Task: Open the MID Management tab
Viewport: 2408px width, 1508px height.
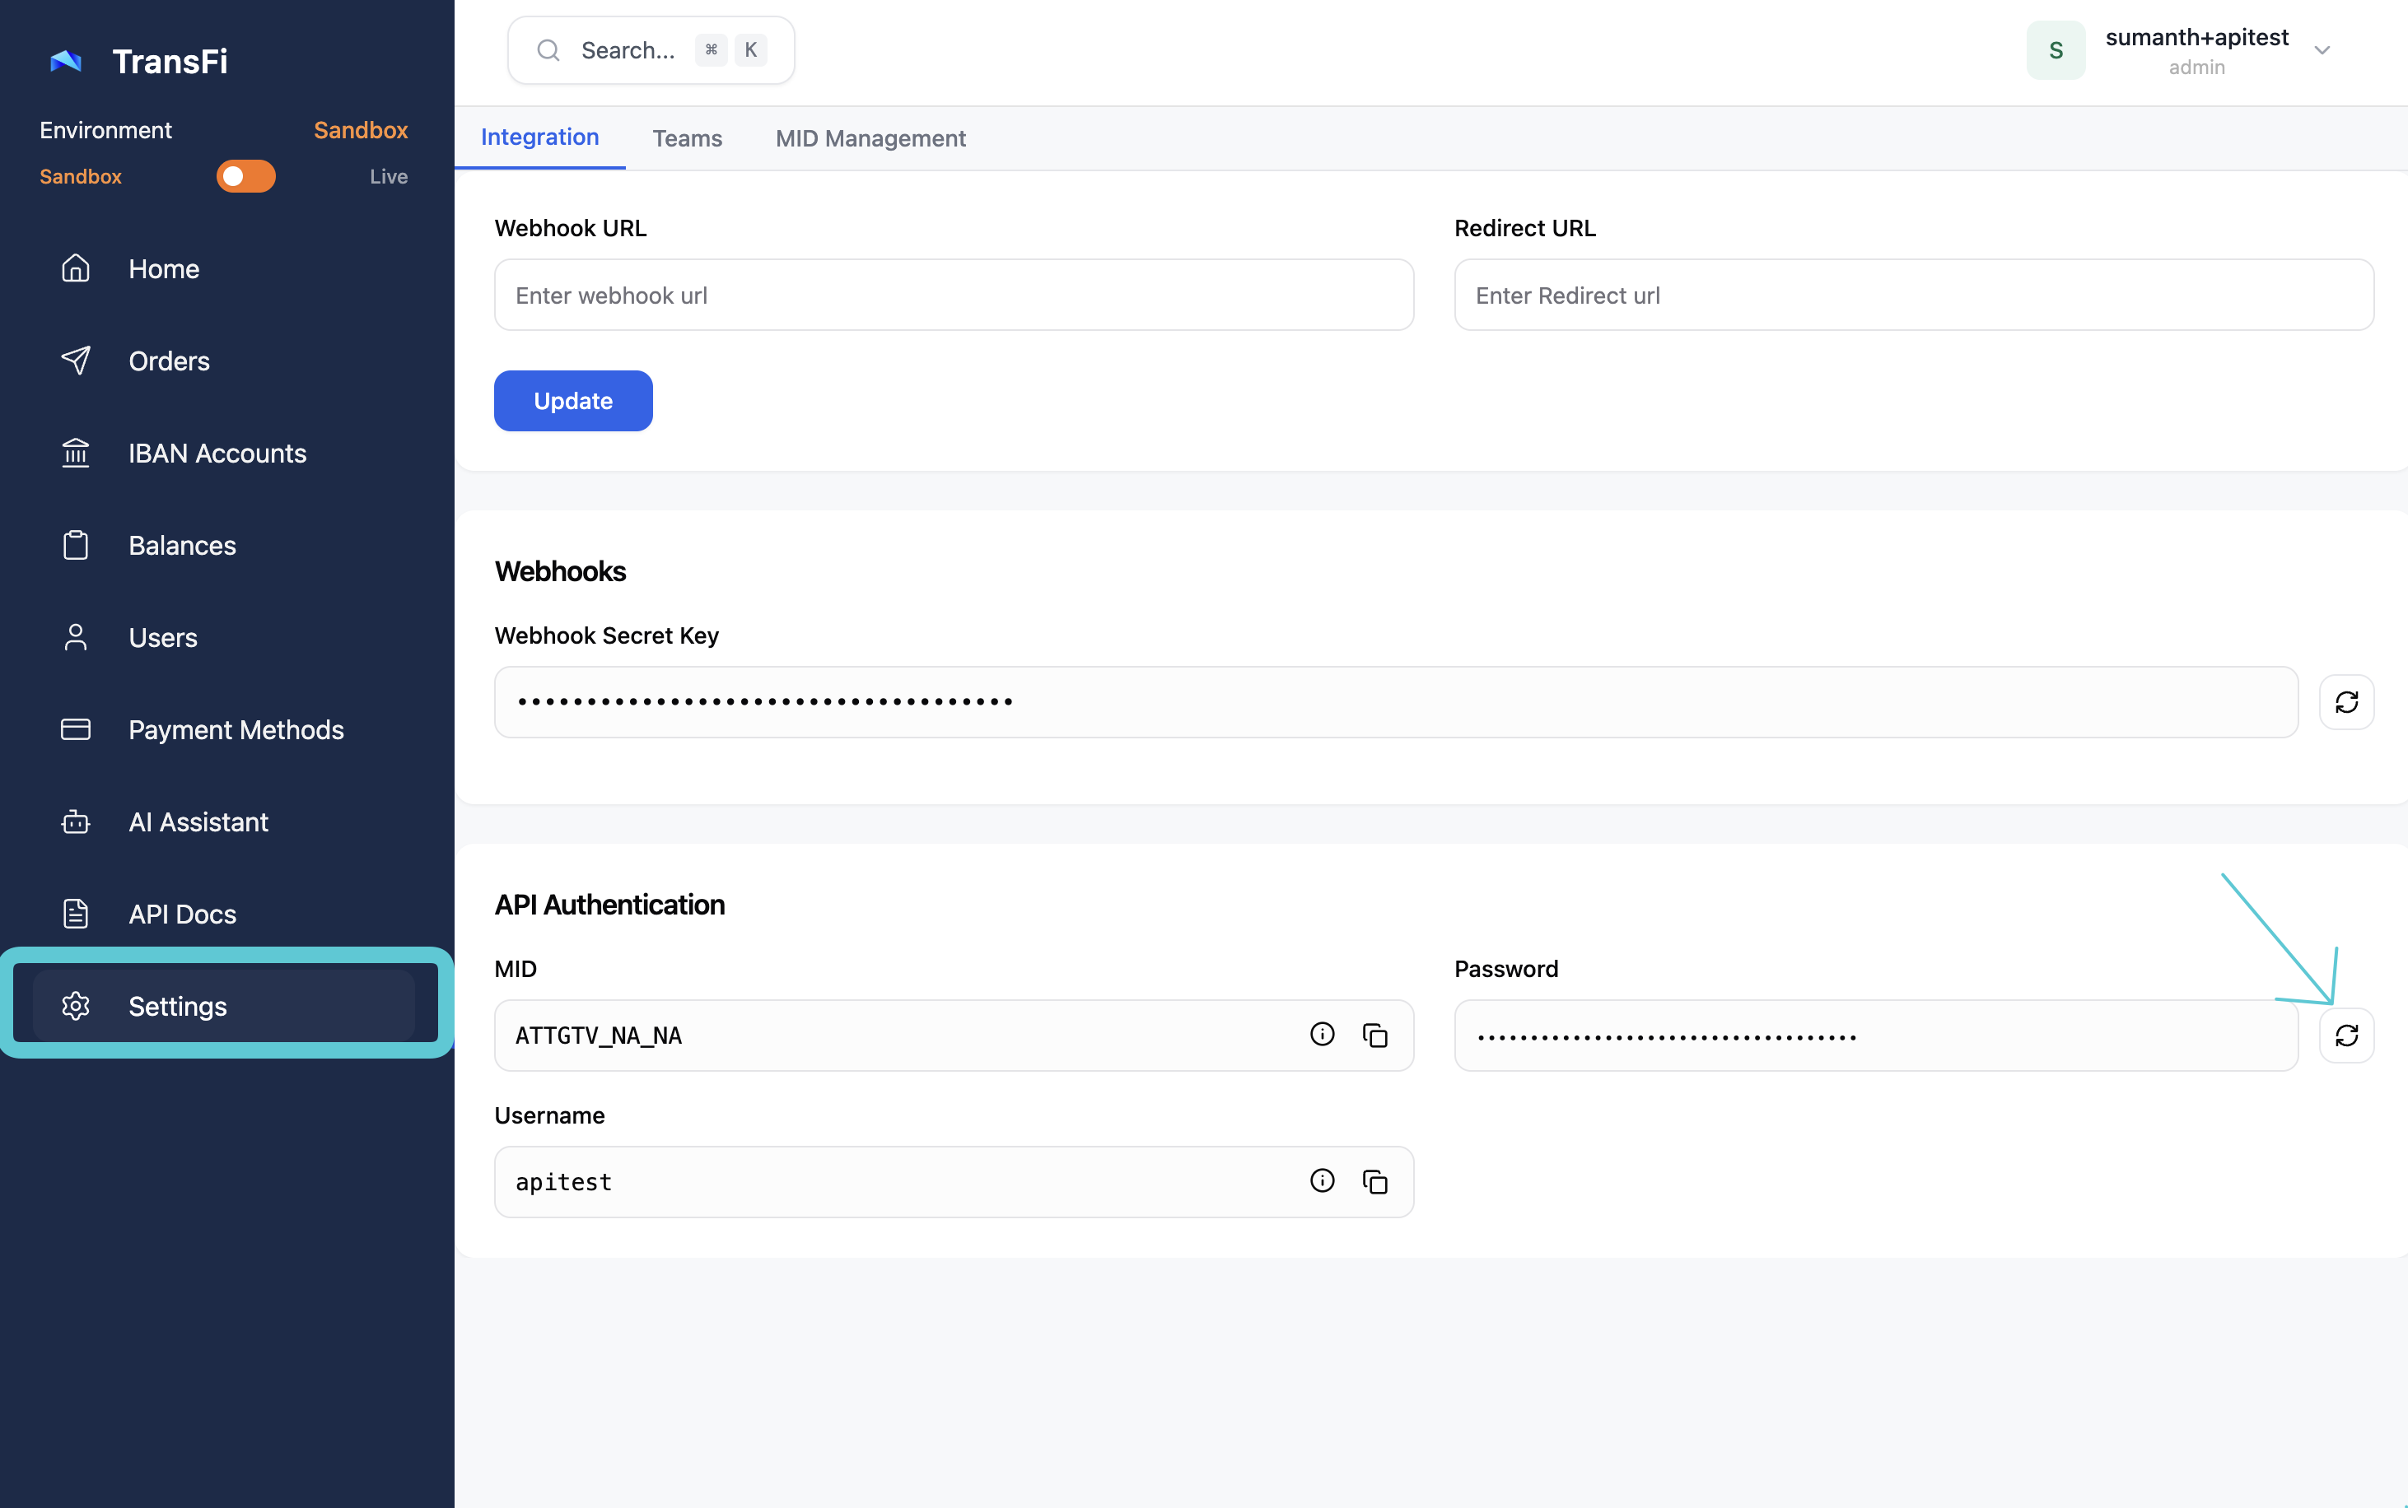Action: pos(870,137)
